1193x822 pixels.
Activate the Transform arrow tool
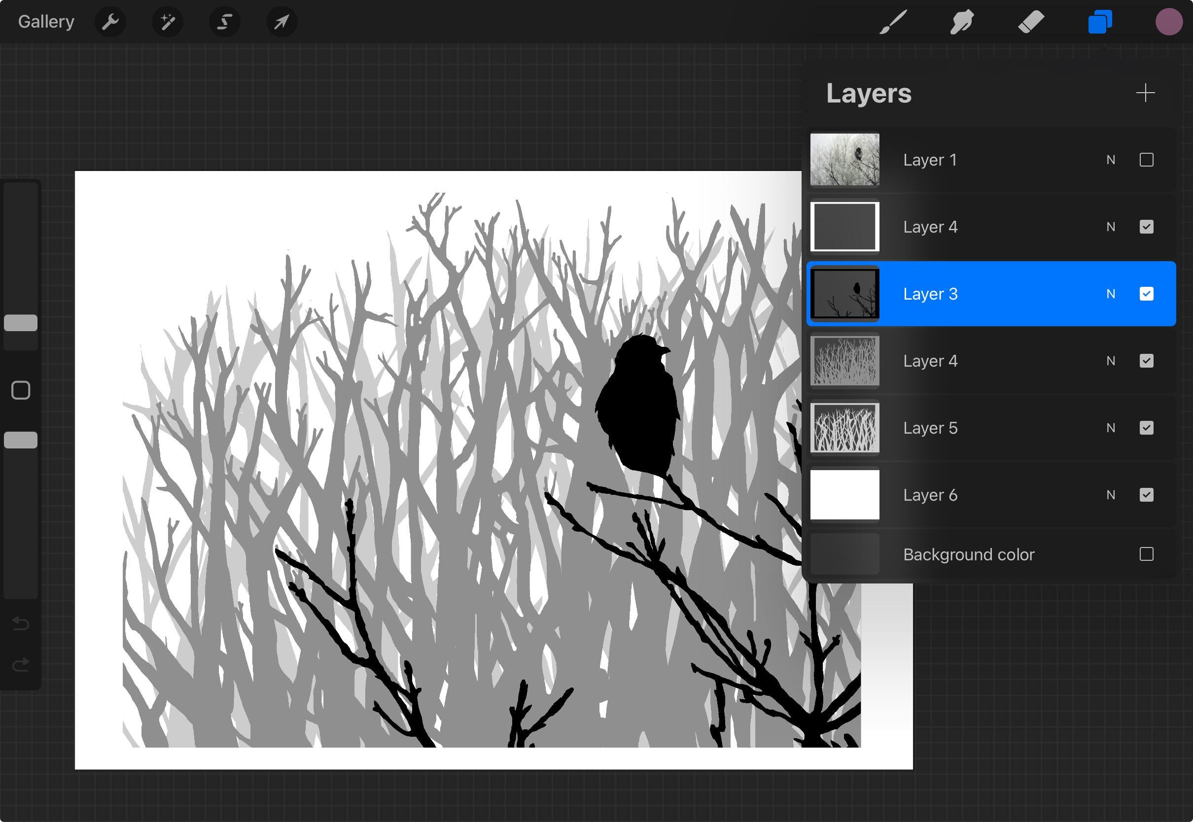(x=281, y=22)
